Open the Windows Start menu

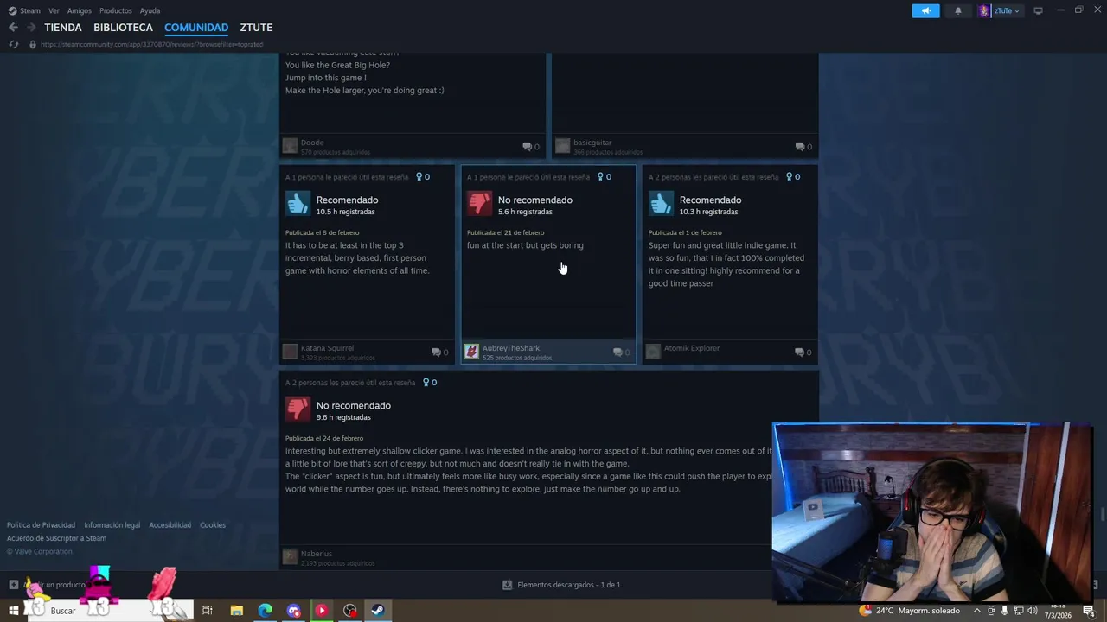pyautogui.click(x=13, y=611)
